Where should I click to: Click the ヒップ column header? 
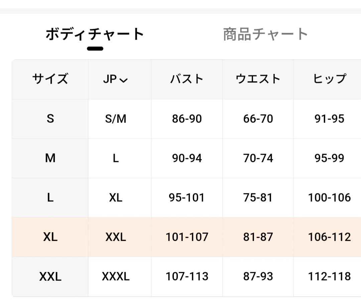329,80
